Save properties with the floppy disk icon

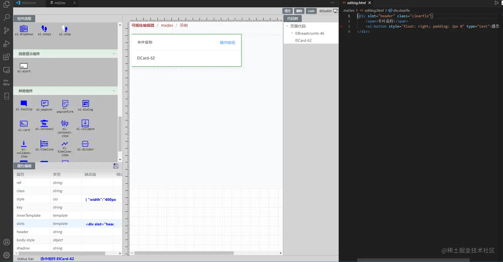tap(116, 166)
